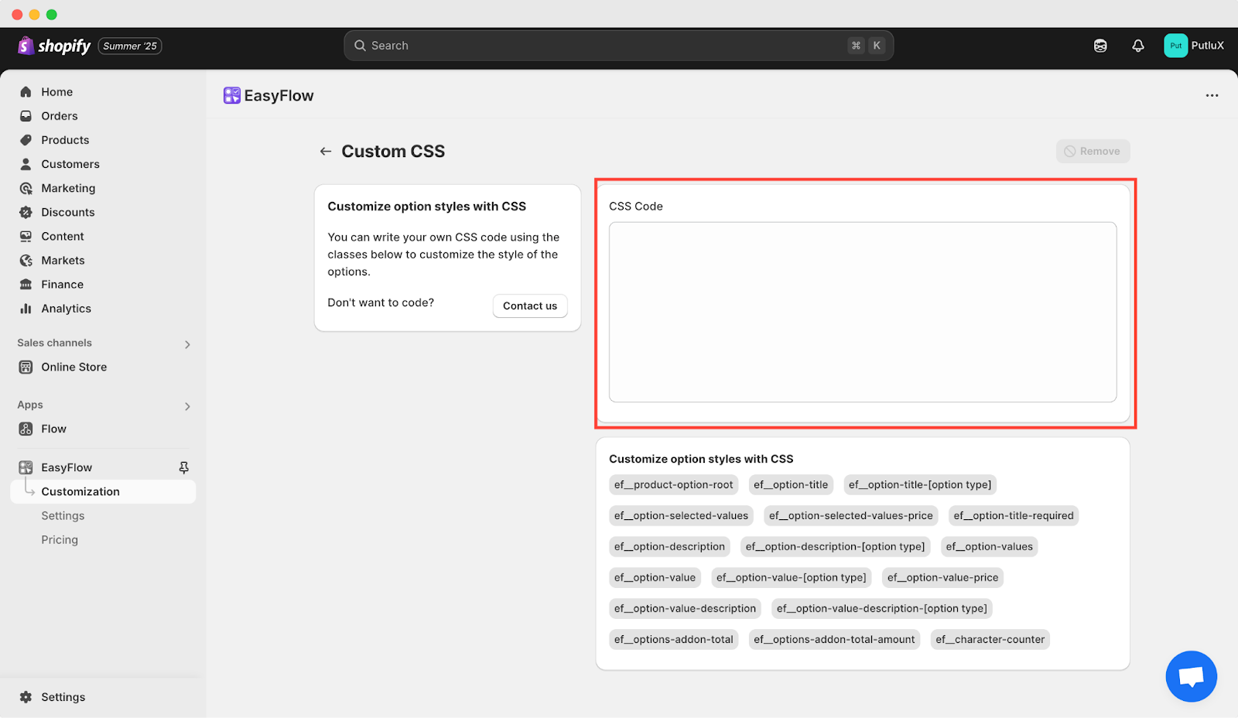Go to Orders in sidebar
The width and height of the screenshot is (1238, 718).
pos(60,116)
